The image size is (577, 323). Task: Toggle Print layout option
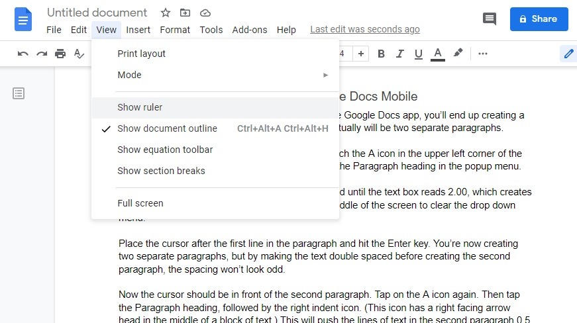pos(141,54)
